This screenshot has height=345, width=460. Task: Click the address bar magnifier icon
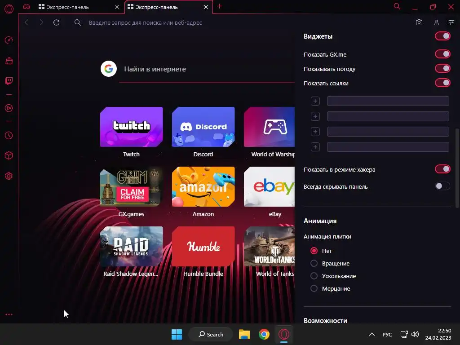click(77, 22)
